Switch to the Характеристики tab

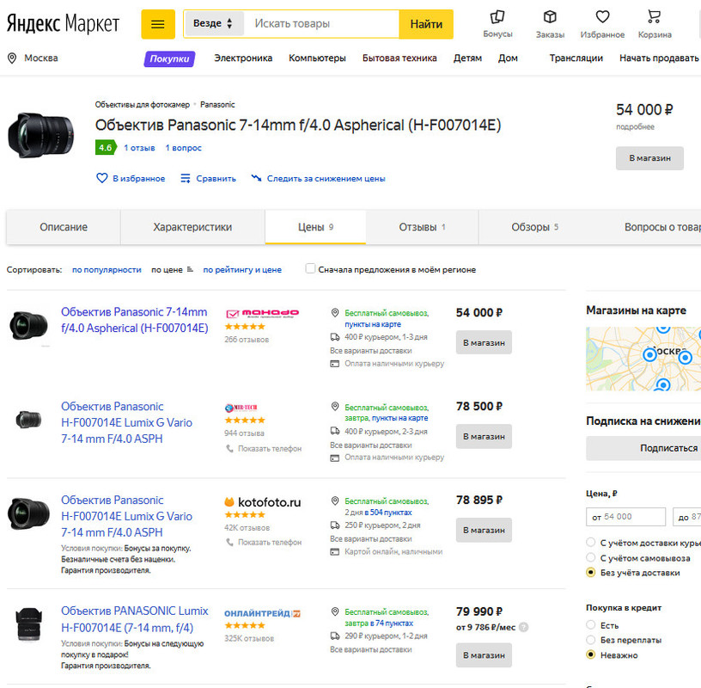pyautogui.click(x=192, y=227)
